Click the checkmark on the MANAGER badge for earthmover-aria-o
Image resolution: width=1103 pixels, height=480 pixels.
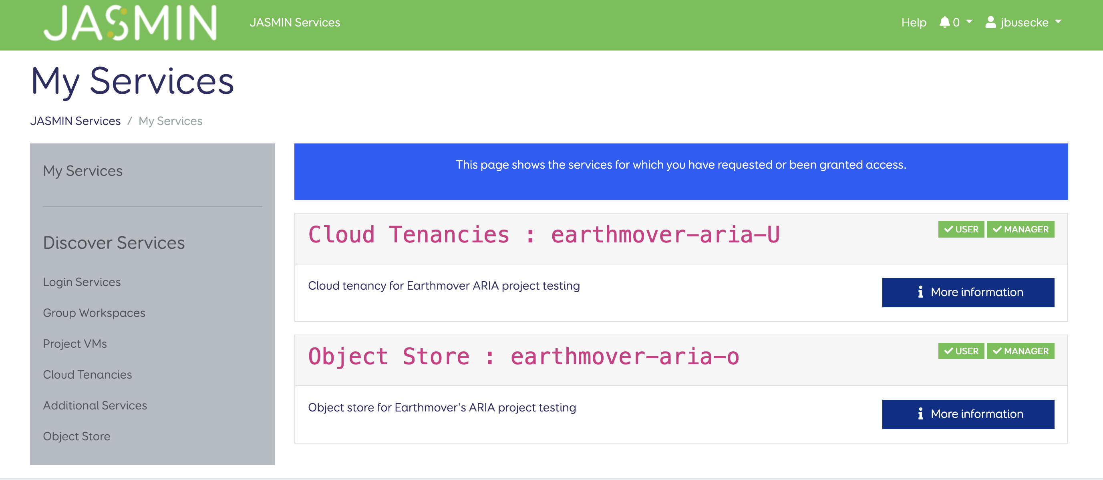(x=998, y=351)
